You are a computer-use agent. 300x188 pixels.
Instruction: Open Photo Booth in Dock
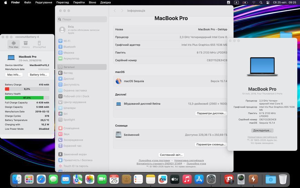(x=229, y=179)
